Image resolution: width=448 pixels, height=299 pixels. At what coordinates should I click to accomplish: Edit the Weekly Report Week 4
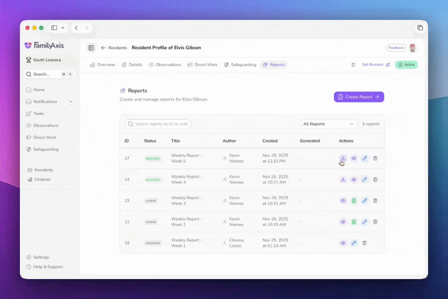click(365, 179)
